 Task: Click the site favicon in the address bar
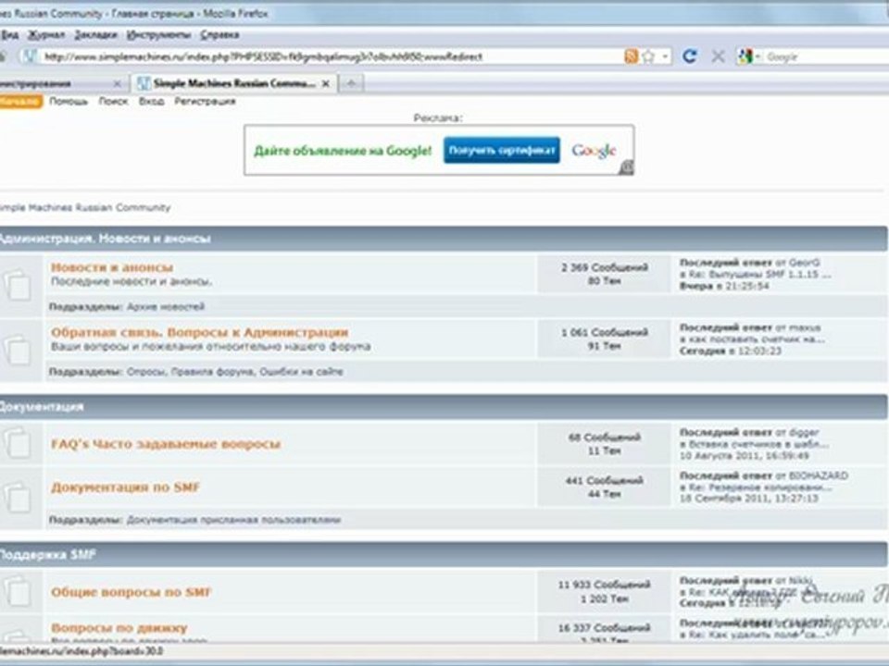[x=29, y=56]
